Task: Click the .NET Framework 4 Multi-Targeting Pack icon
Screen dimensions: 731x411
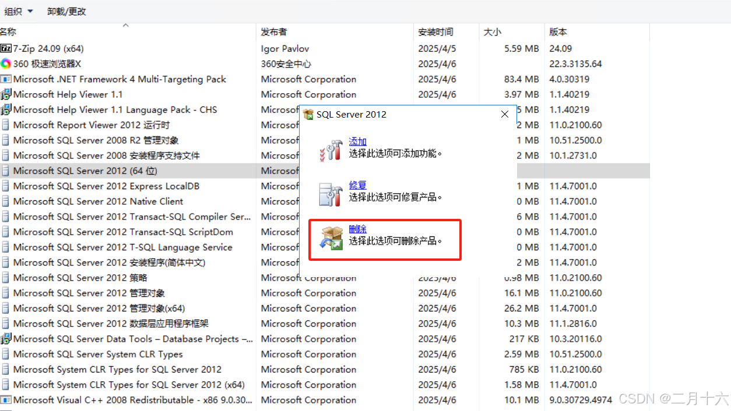Action: 6,79
